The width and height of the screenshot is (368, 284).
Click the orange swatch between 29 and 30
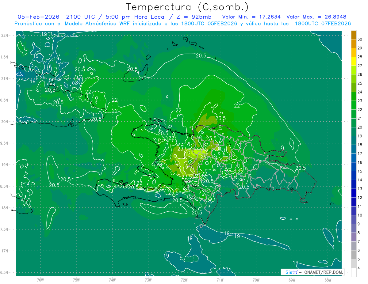point(354,44)
